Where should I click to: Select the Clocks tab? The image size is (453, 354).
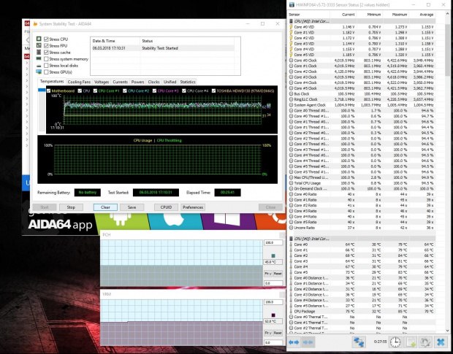coord(153,82)
